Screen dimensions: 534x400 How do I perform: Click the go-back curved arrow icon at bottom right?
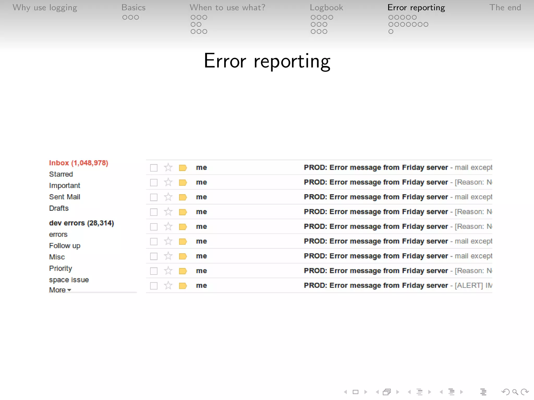coord(506,392)
